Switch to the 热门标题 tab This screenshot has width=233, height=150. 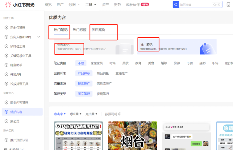tap(79, 30)
